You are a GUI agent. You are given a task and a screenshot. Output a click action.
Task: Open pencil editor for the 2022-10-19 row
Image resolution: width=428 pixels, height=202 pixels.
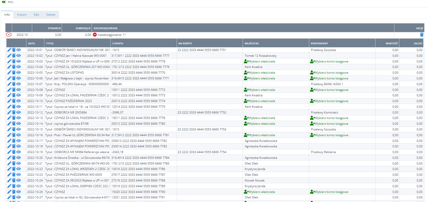(x=9, y=152)
